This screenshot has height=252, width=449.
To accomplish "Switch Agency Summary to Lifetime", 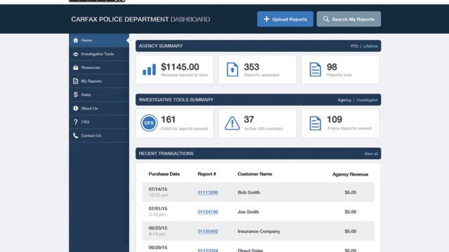I will coord(371,46).
